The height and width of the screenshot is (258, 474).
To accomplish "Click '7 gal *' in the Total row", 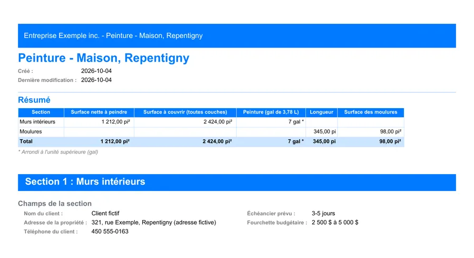I will [x=295, y=141].
